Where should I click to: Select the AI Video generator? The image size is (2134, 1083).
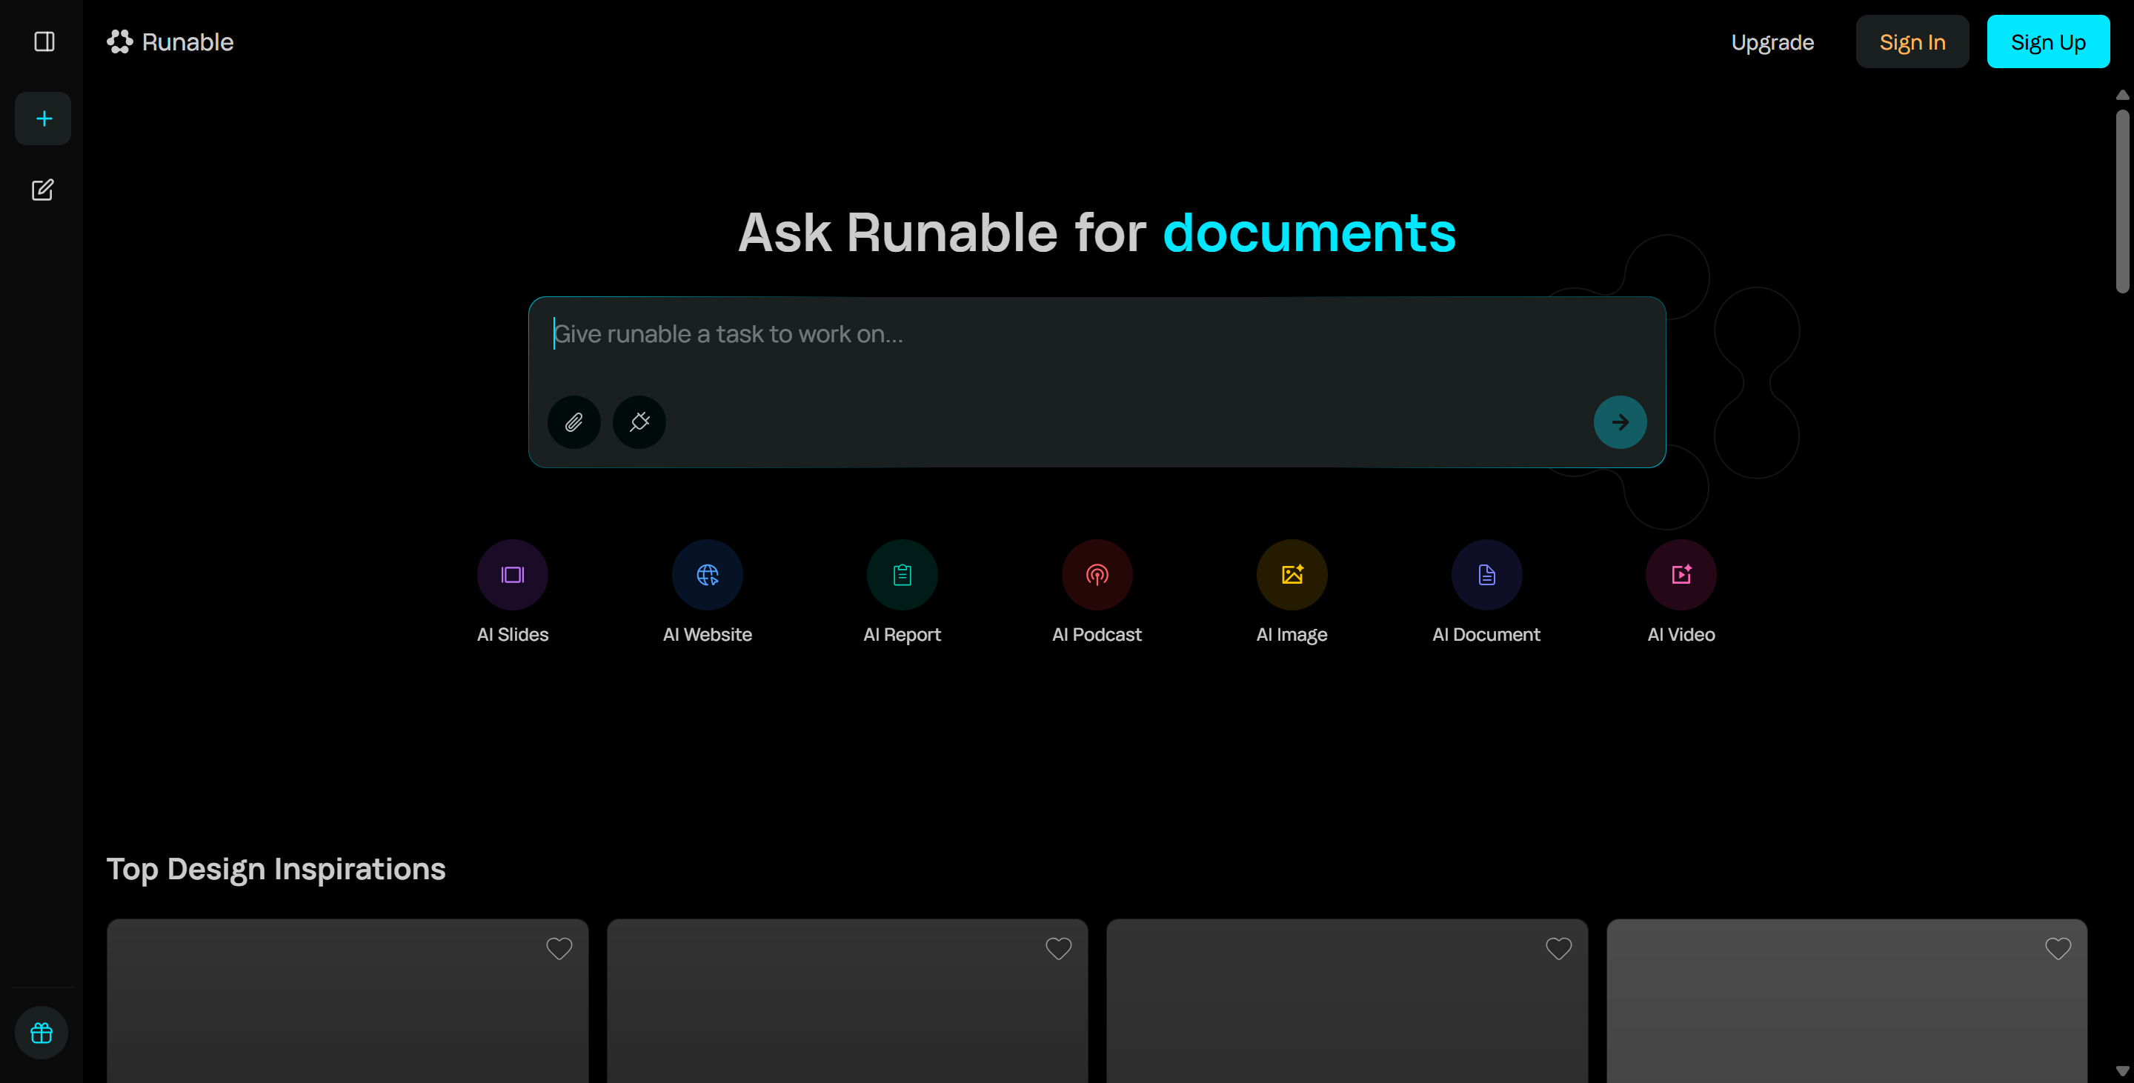1680,575
